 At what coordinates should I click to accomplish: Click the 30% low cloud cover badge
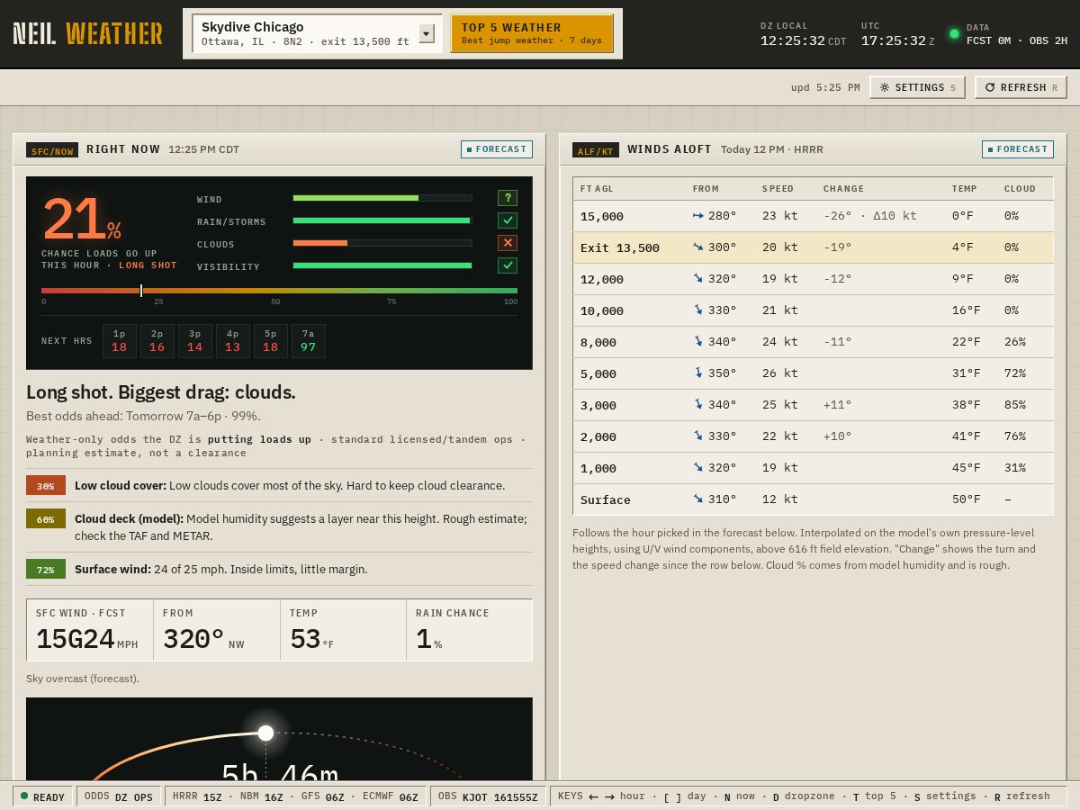pos(46,486)
